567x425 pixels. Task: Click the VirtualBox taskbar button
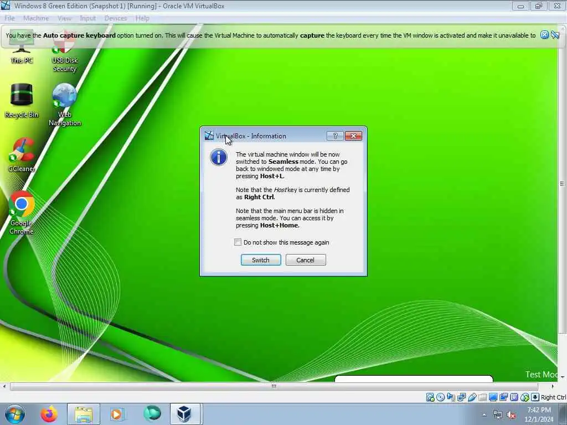(x=184, y=414)
